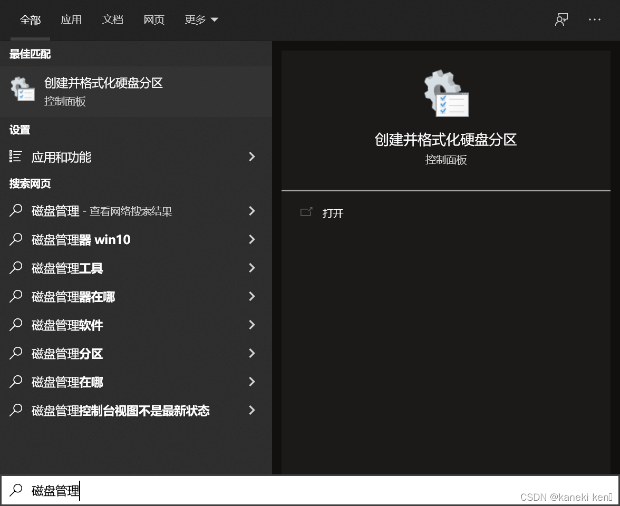Select 磁盘管理 - 查看网络搜索结果
The image size is (620, 506).
(136, 211)
